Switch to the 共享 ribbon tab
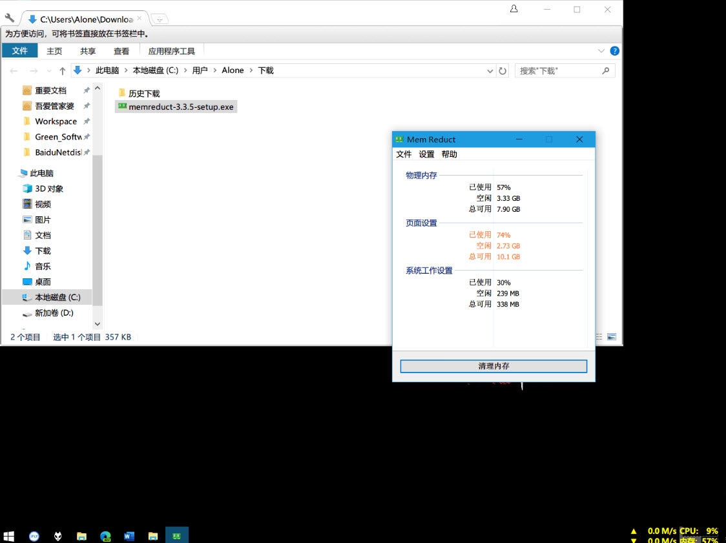Screen dimensions: 726x543 click(87, 50)
